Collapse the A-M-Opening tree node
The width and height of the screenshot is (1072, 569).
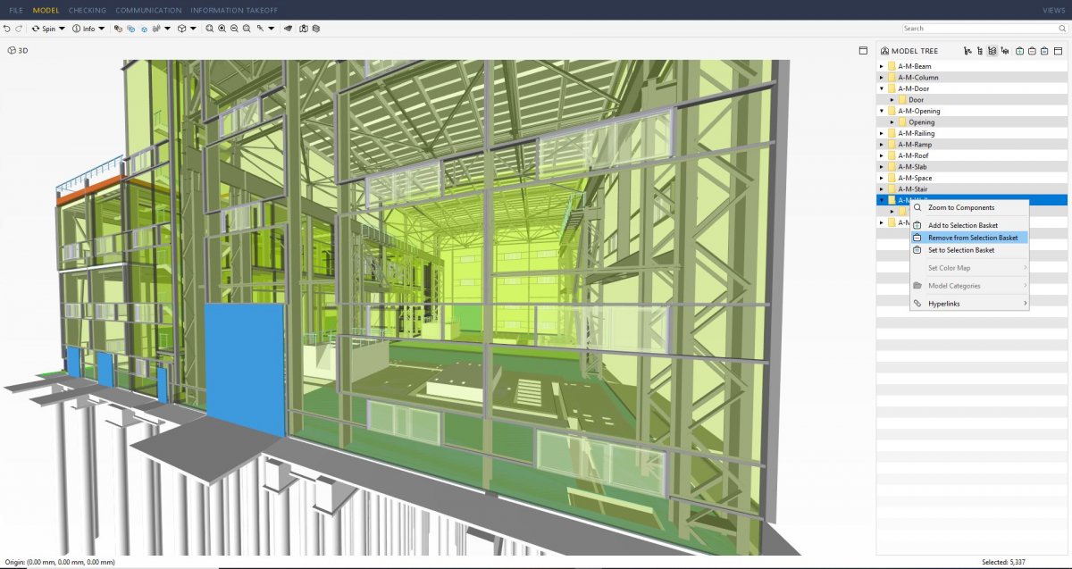(x=882, y=111)
